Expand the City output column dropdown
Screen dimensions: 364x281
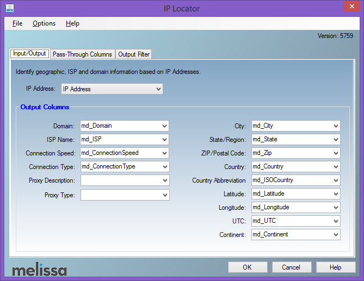(x=336, y=126)
